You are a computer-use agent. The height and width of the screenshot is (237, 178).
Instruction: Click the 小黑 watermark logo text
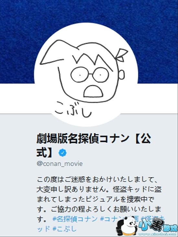[151, 225]
